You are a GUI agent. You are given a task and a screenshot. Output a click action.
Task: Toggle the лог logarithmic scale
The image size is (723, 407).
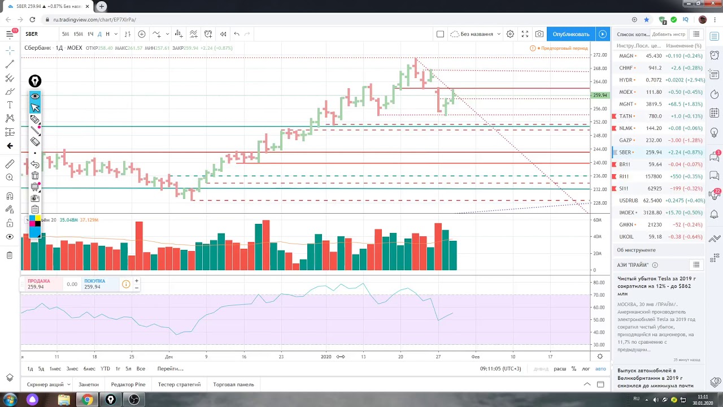pos(586,369)
